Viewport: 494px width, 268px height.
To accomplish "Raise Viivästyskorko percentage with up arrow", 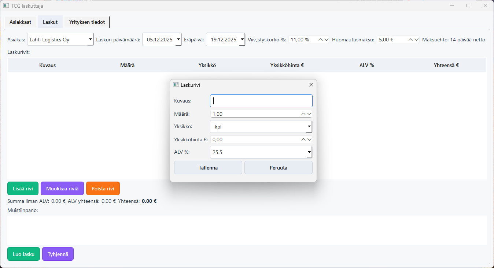I will pyautogui.click(x=320, y=40).
